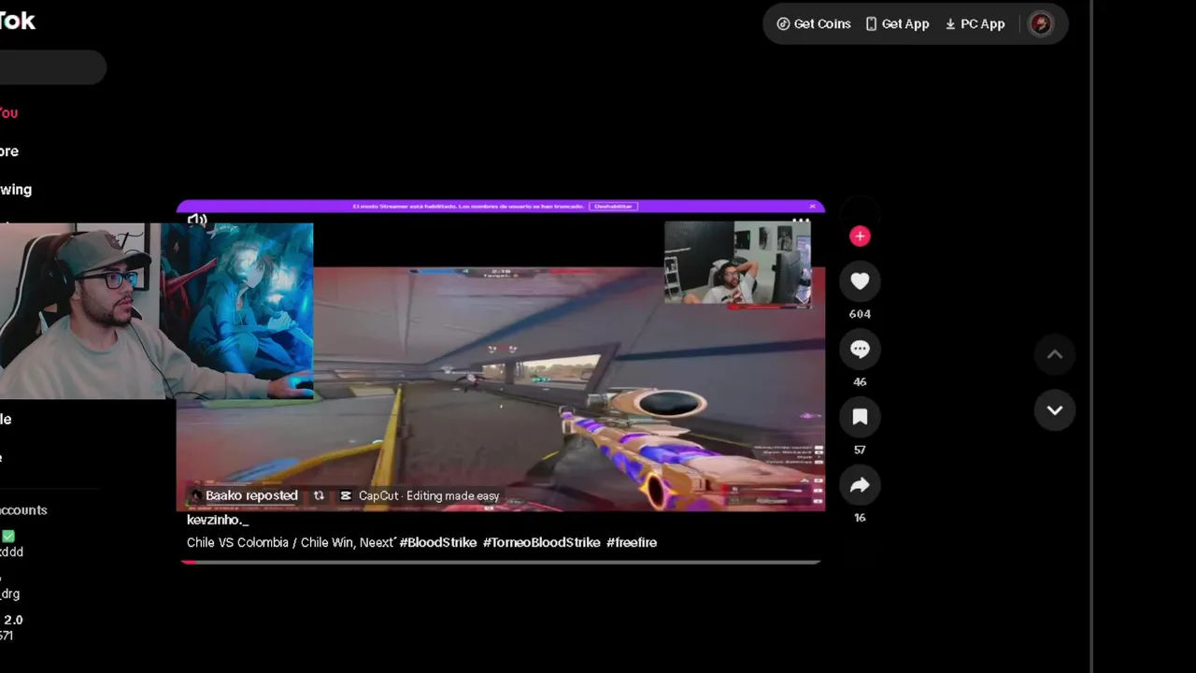Open the #freefire hashtag
Image resolution: width=1196 pixels, height=673 pixels.
coord(632,542)
